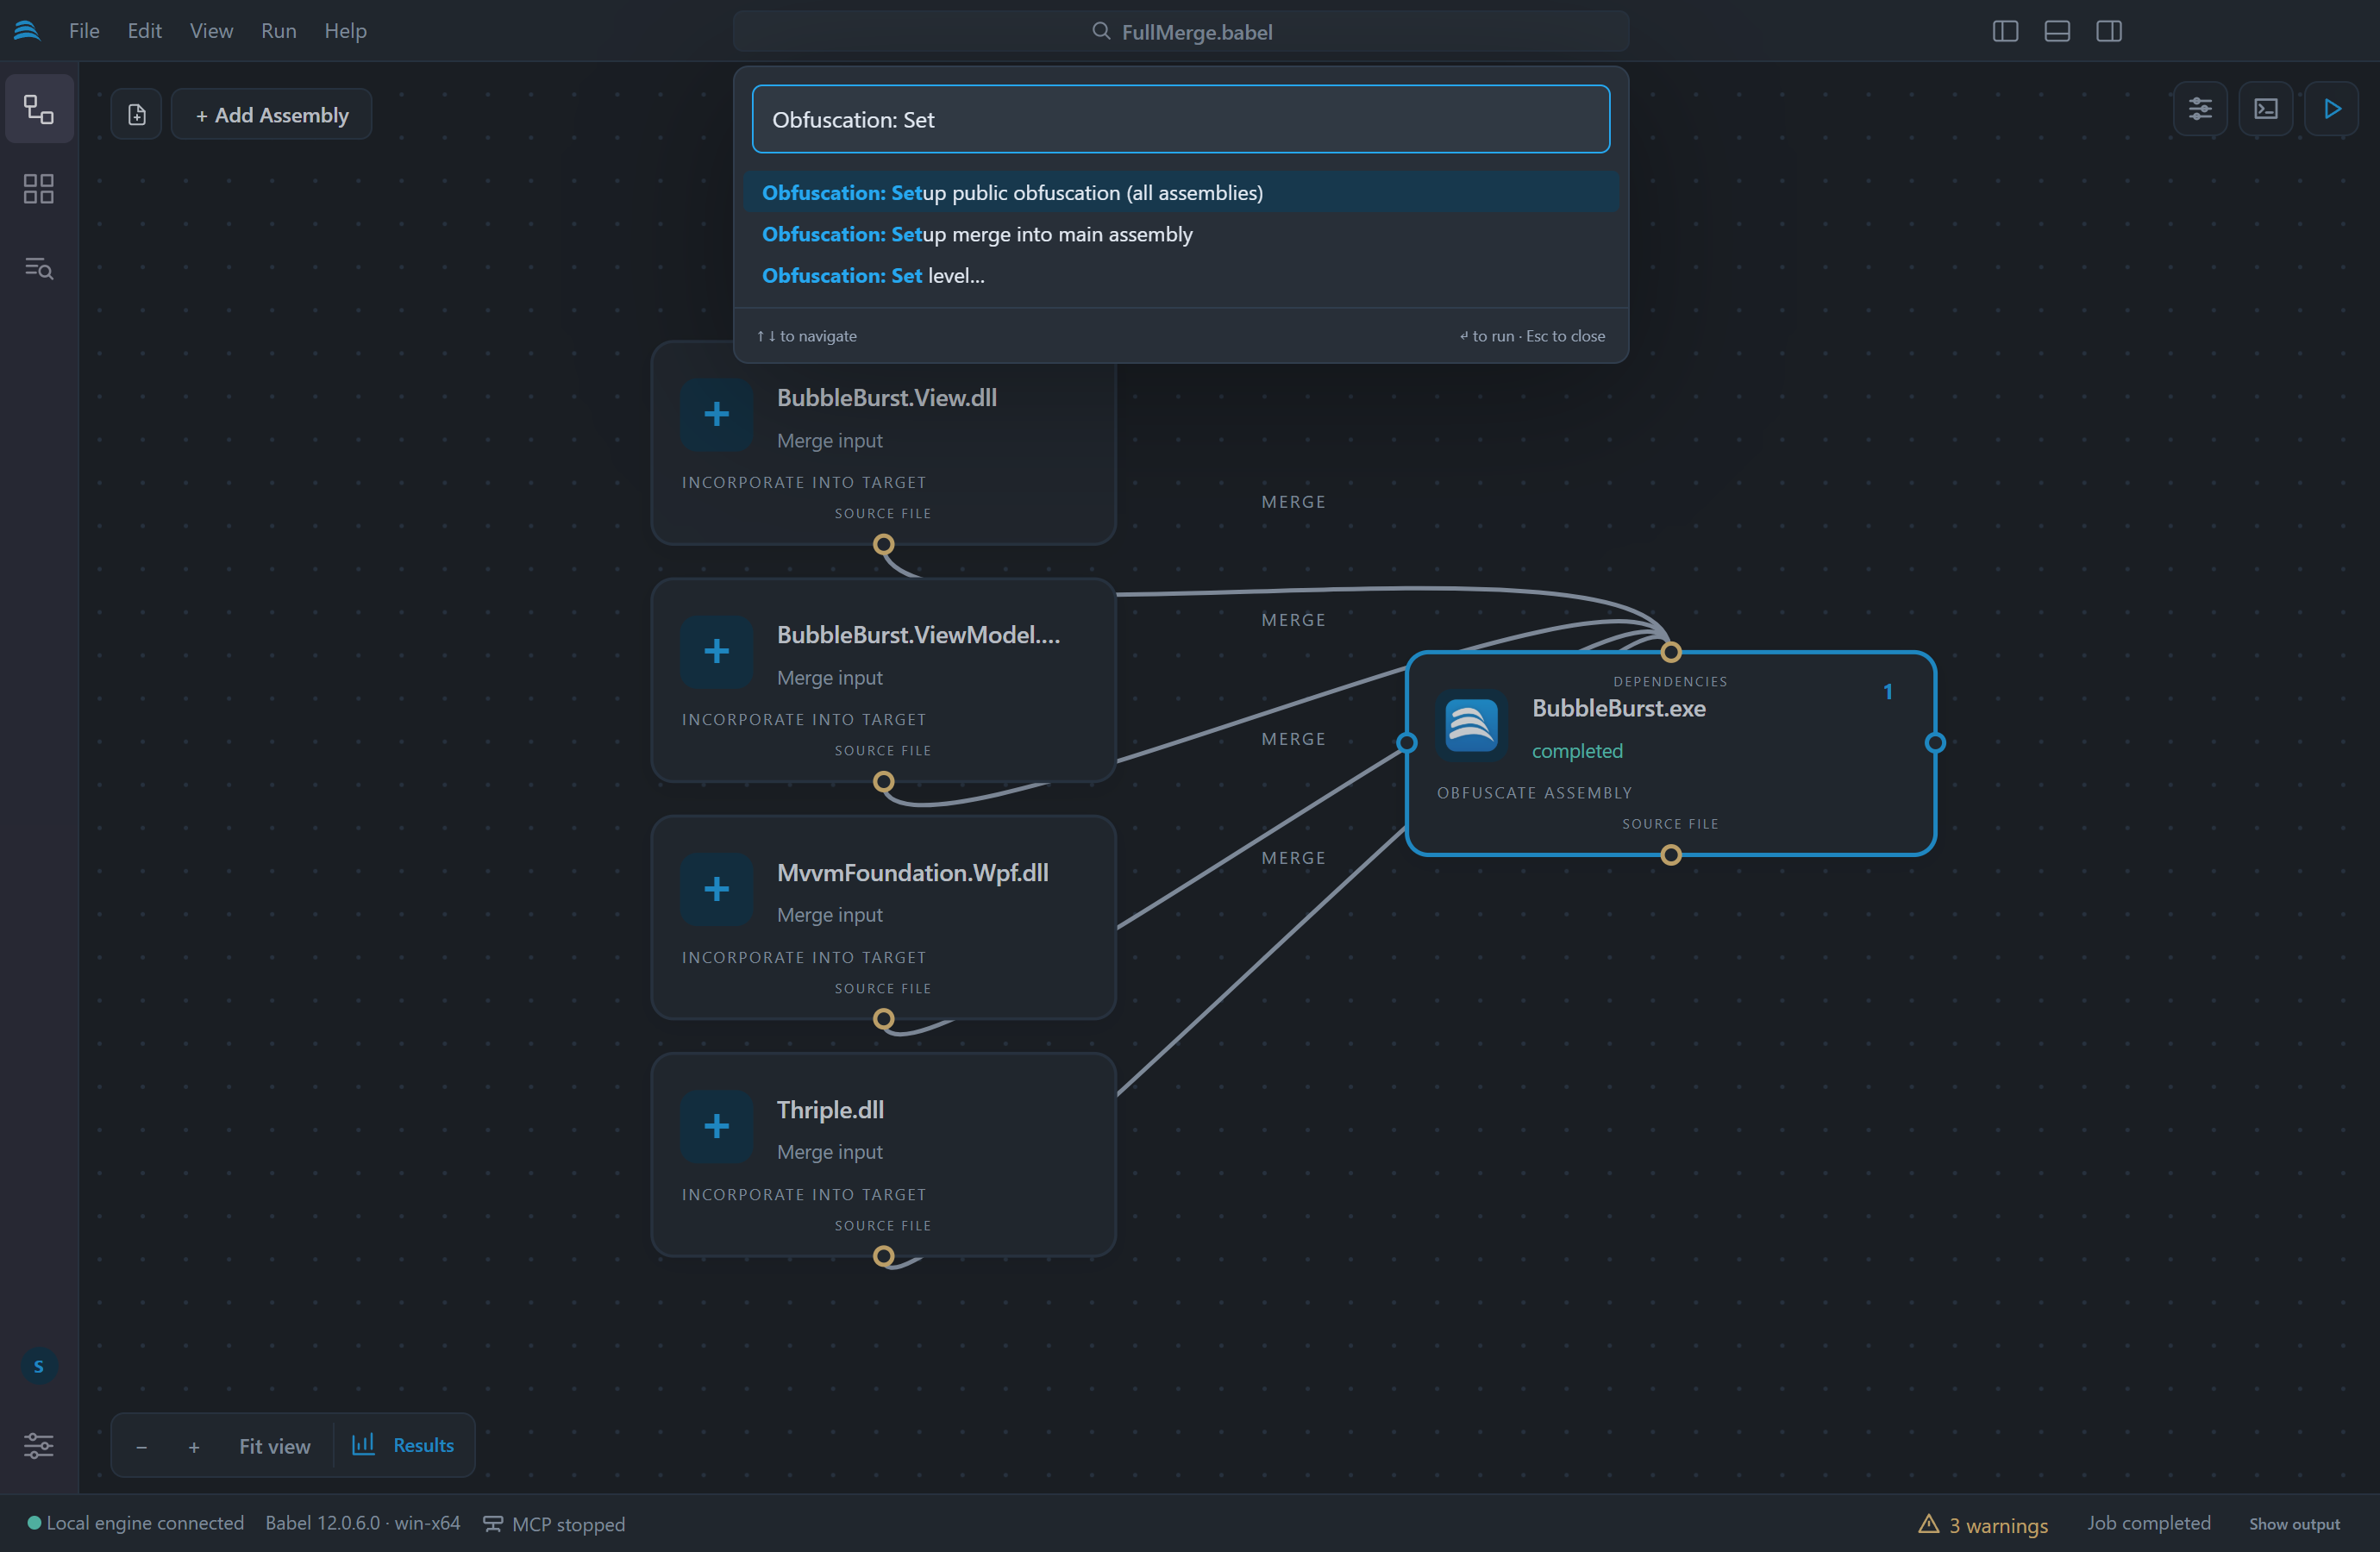
Task: Select Setup public obfuscation (all assemblies)
Action: (1180, 193)
